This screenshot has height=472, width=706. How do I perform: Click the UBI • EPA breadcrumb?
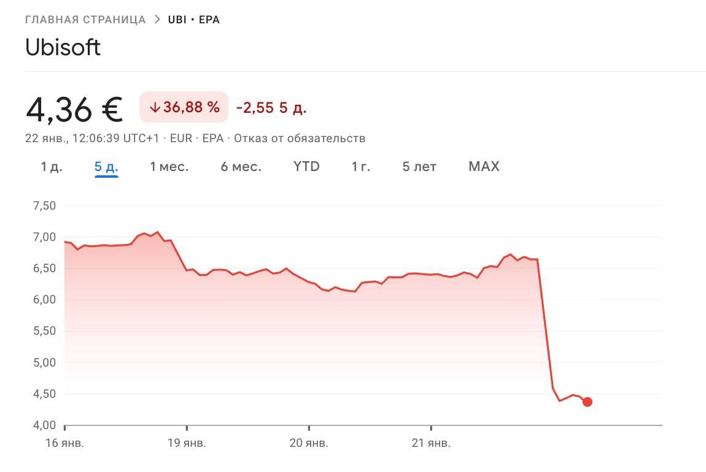click(194, 20)
